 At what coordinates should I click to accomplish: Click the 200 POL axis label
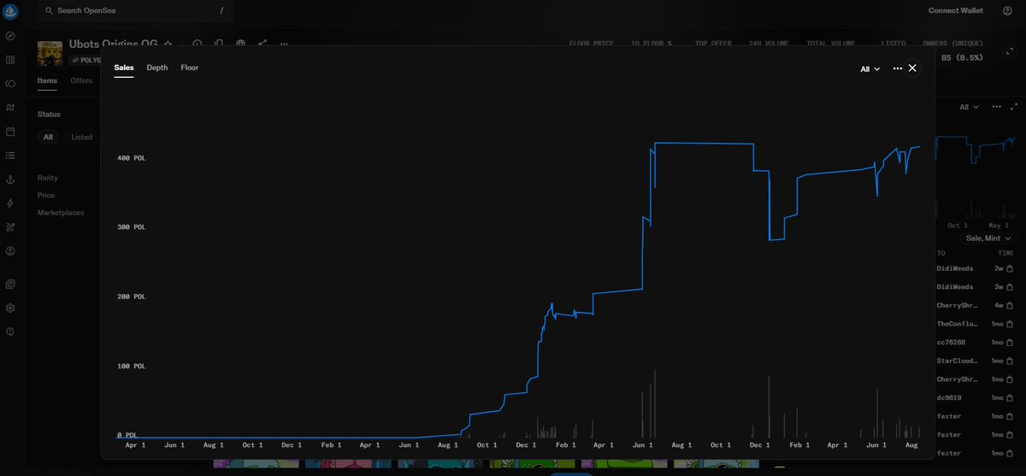132,297
